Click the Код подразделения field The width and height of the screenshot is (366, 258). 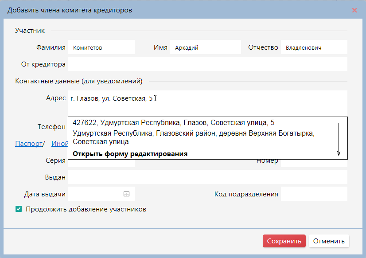314,194
